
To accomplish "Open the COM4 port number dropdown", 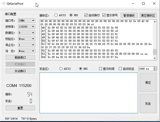I will (27, 21).
